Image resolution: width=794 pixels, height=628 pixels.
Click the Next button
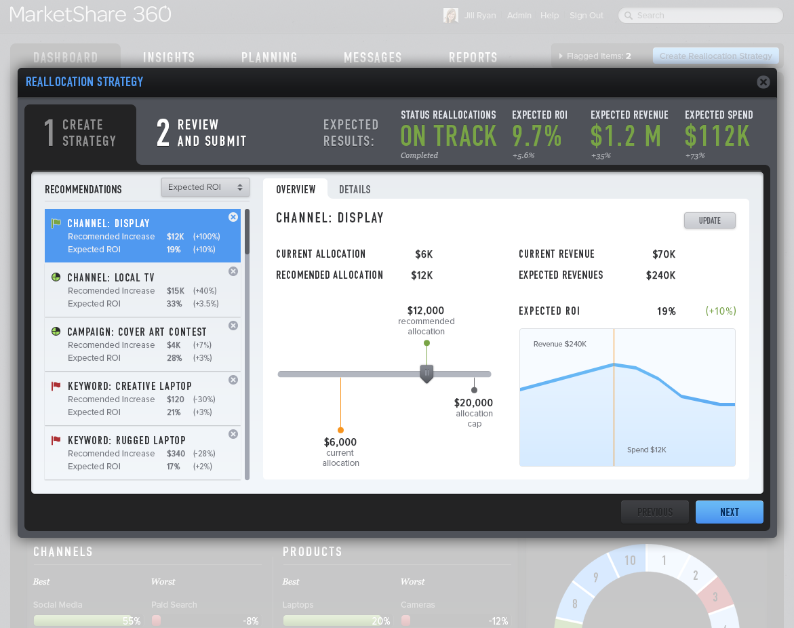pos(729,512)
